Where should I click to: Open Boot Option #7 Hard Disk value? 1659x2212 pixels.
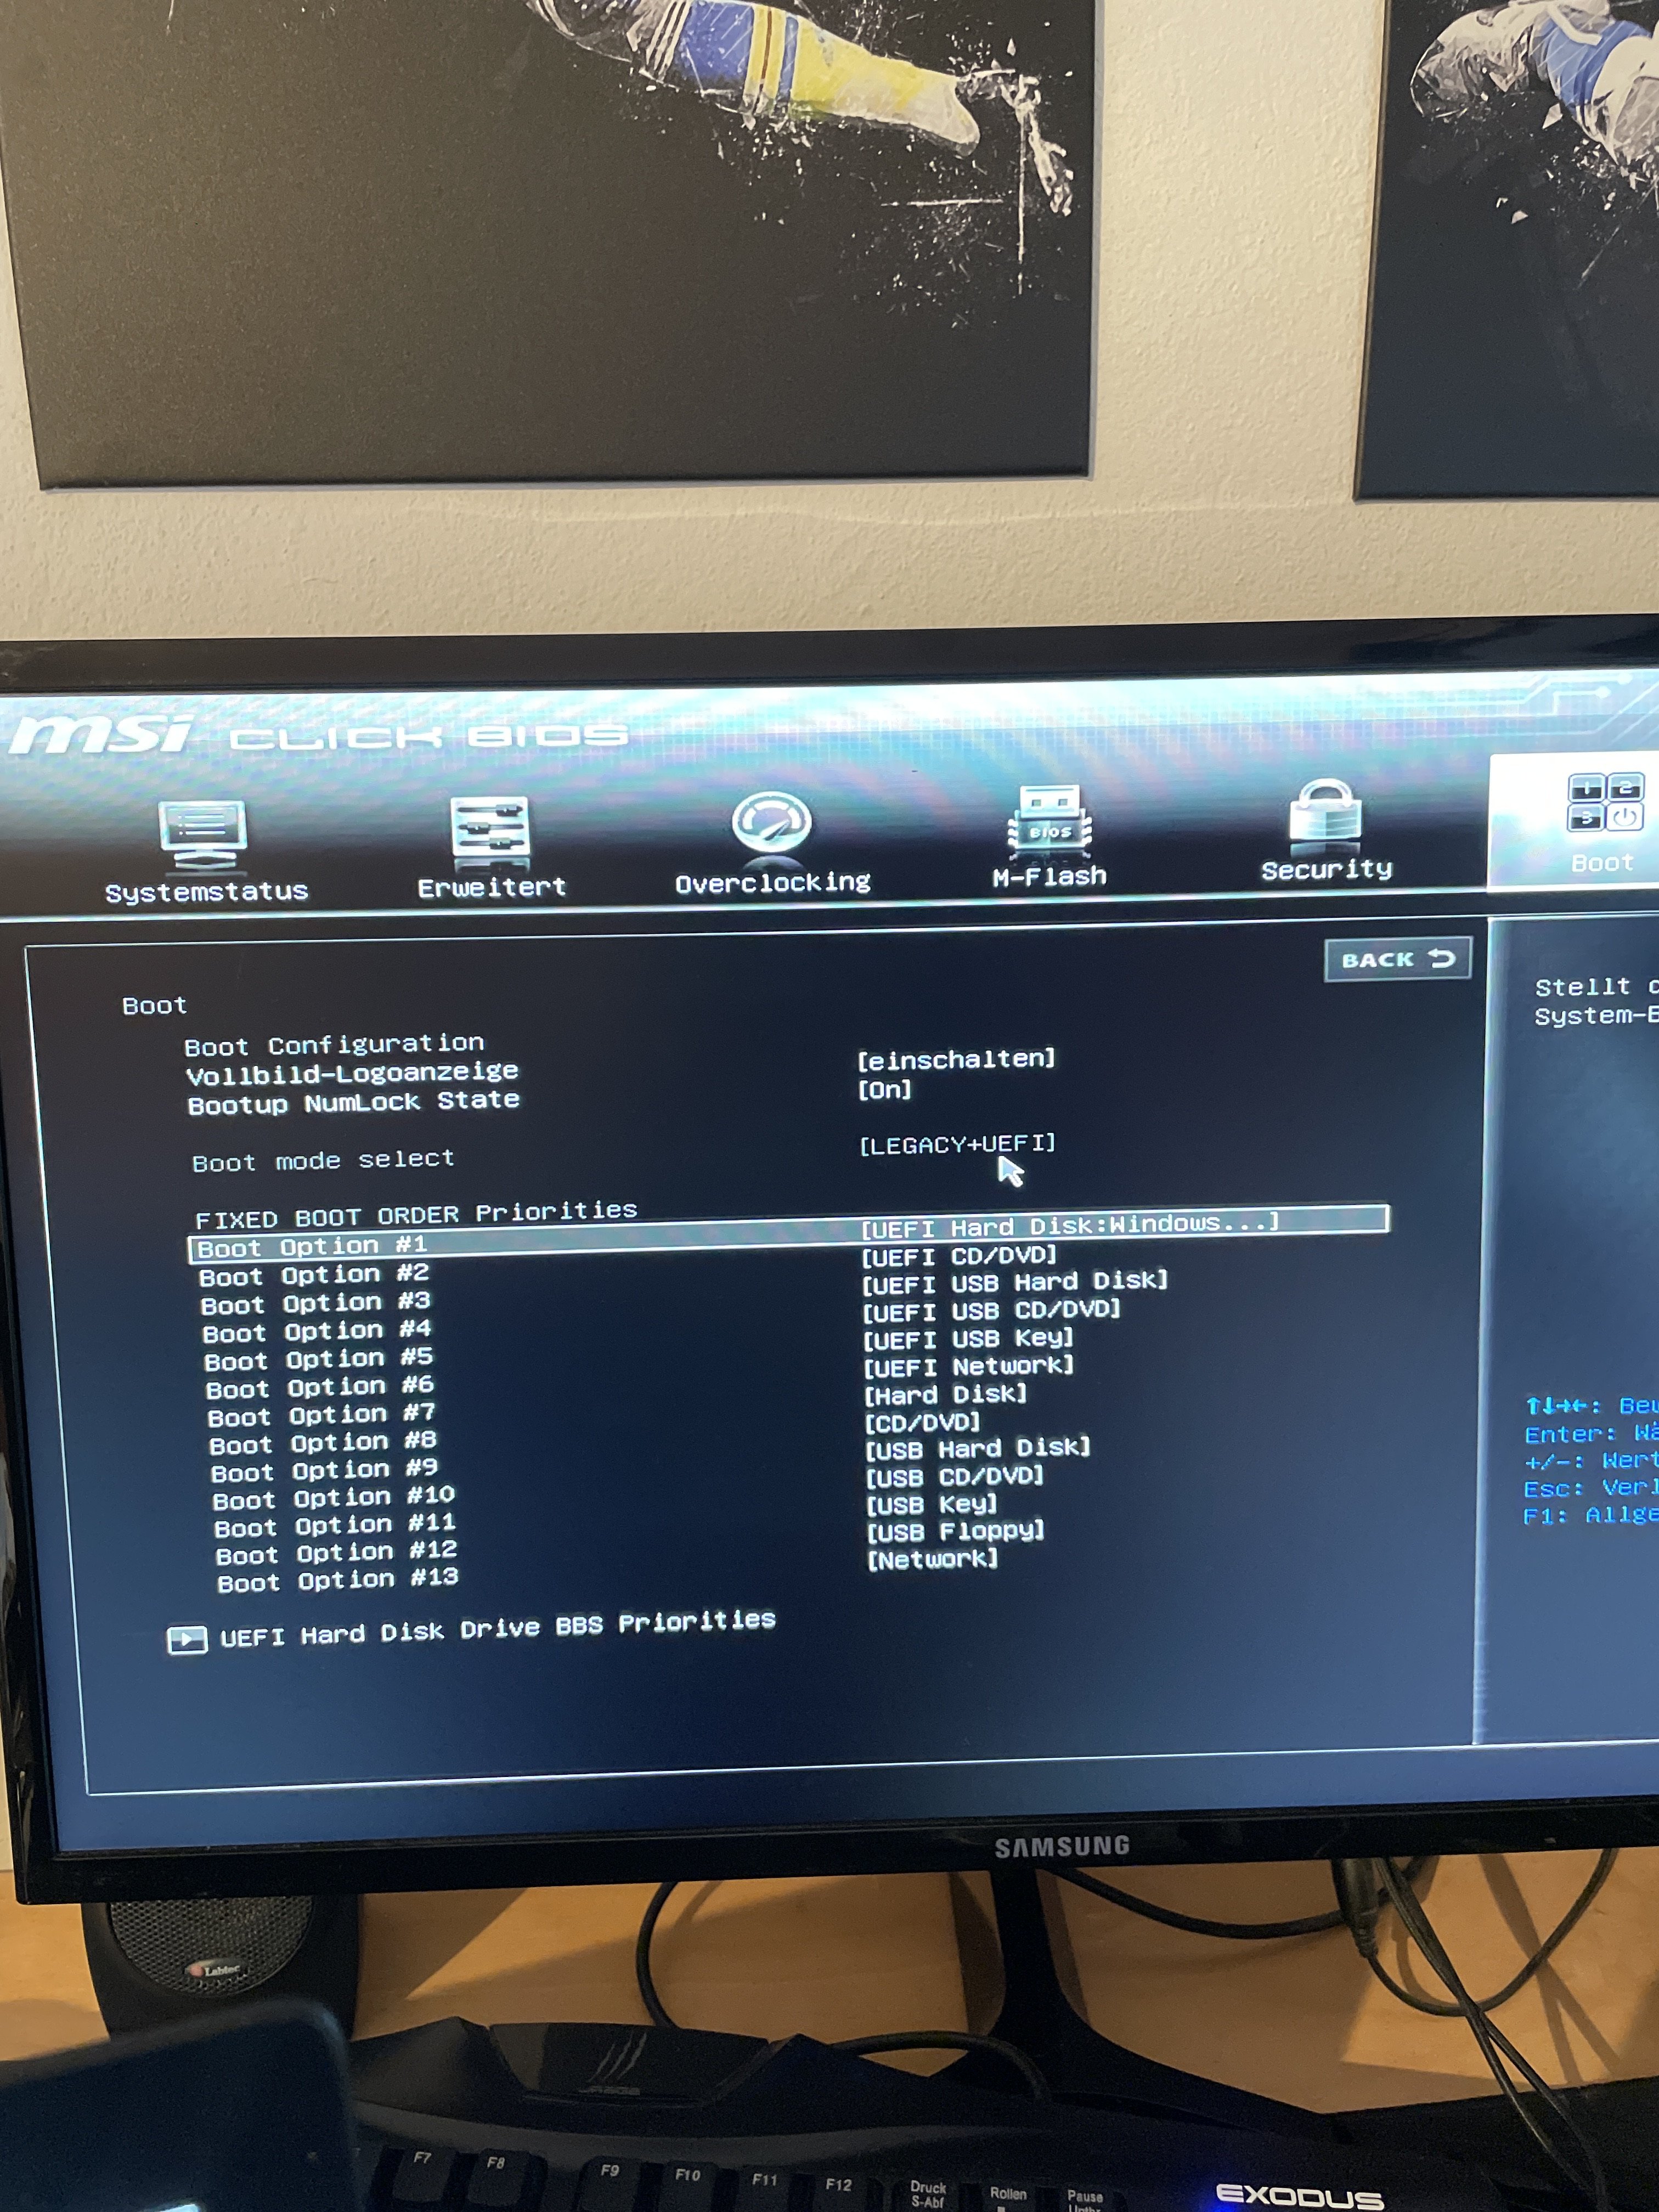945,1394
